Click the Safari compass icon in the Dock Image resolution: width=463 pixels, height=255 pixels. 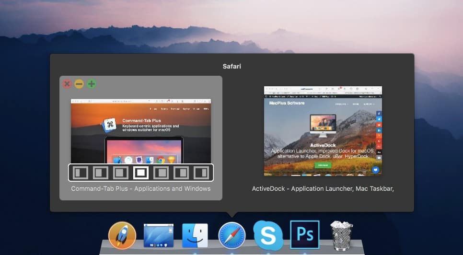tap(232, 236)
